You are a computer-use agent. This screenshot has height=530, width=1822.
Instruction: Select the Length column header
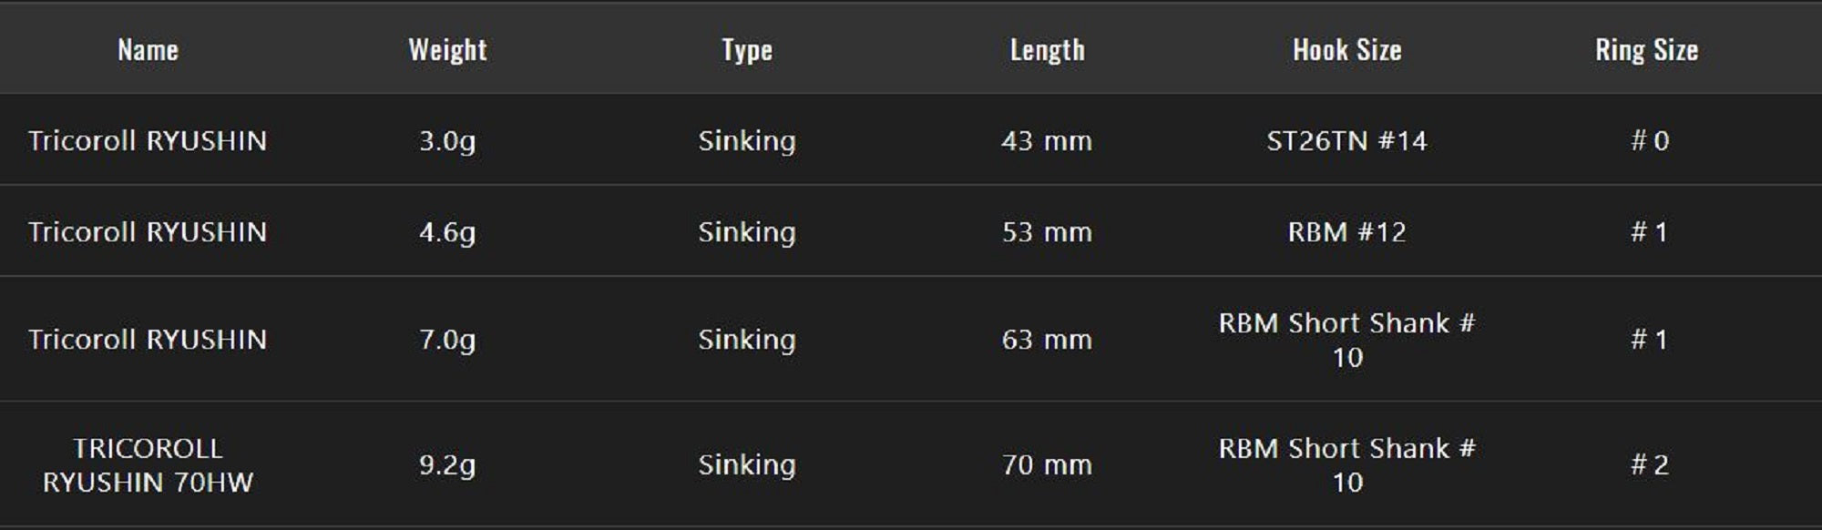click(1047, 50)
